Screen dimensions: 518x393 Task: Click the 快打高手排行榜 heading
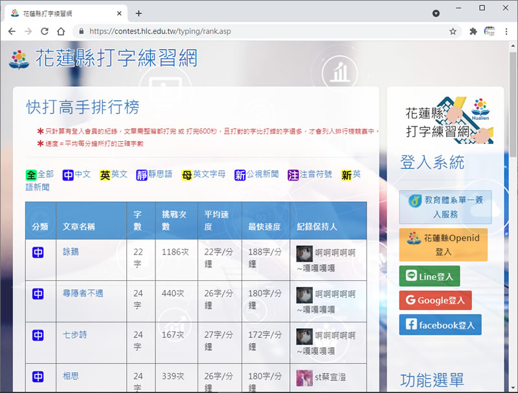(83, 107)
